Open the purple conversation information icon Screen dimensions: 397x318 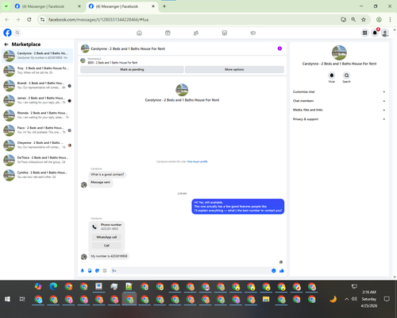[279, 48]
